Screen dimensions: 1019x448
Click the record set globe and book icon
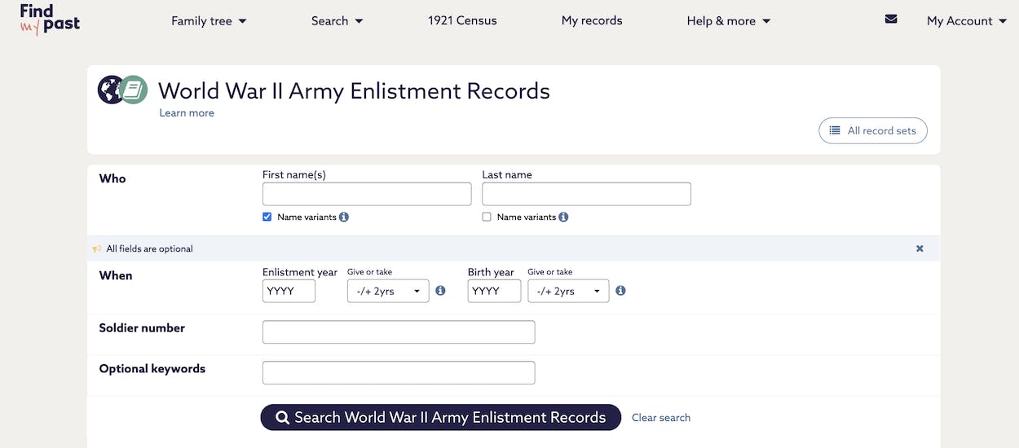(122, 90)
